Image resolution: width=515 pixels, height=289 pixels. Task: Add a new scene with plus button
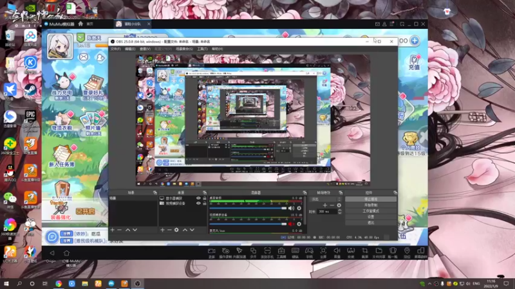coord(113,230)
